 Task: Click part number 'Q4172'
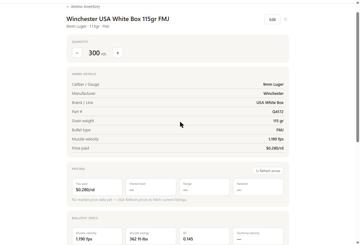tap(278, 112)
